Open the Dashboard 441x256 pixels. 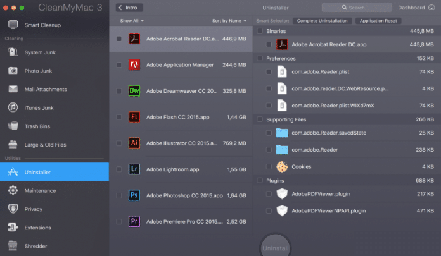(x=416, y=8)
